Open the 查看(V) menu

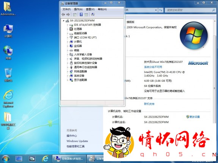click(x=90, y=9)
